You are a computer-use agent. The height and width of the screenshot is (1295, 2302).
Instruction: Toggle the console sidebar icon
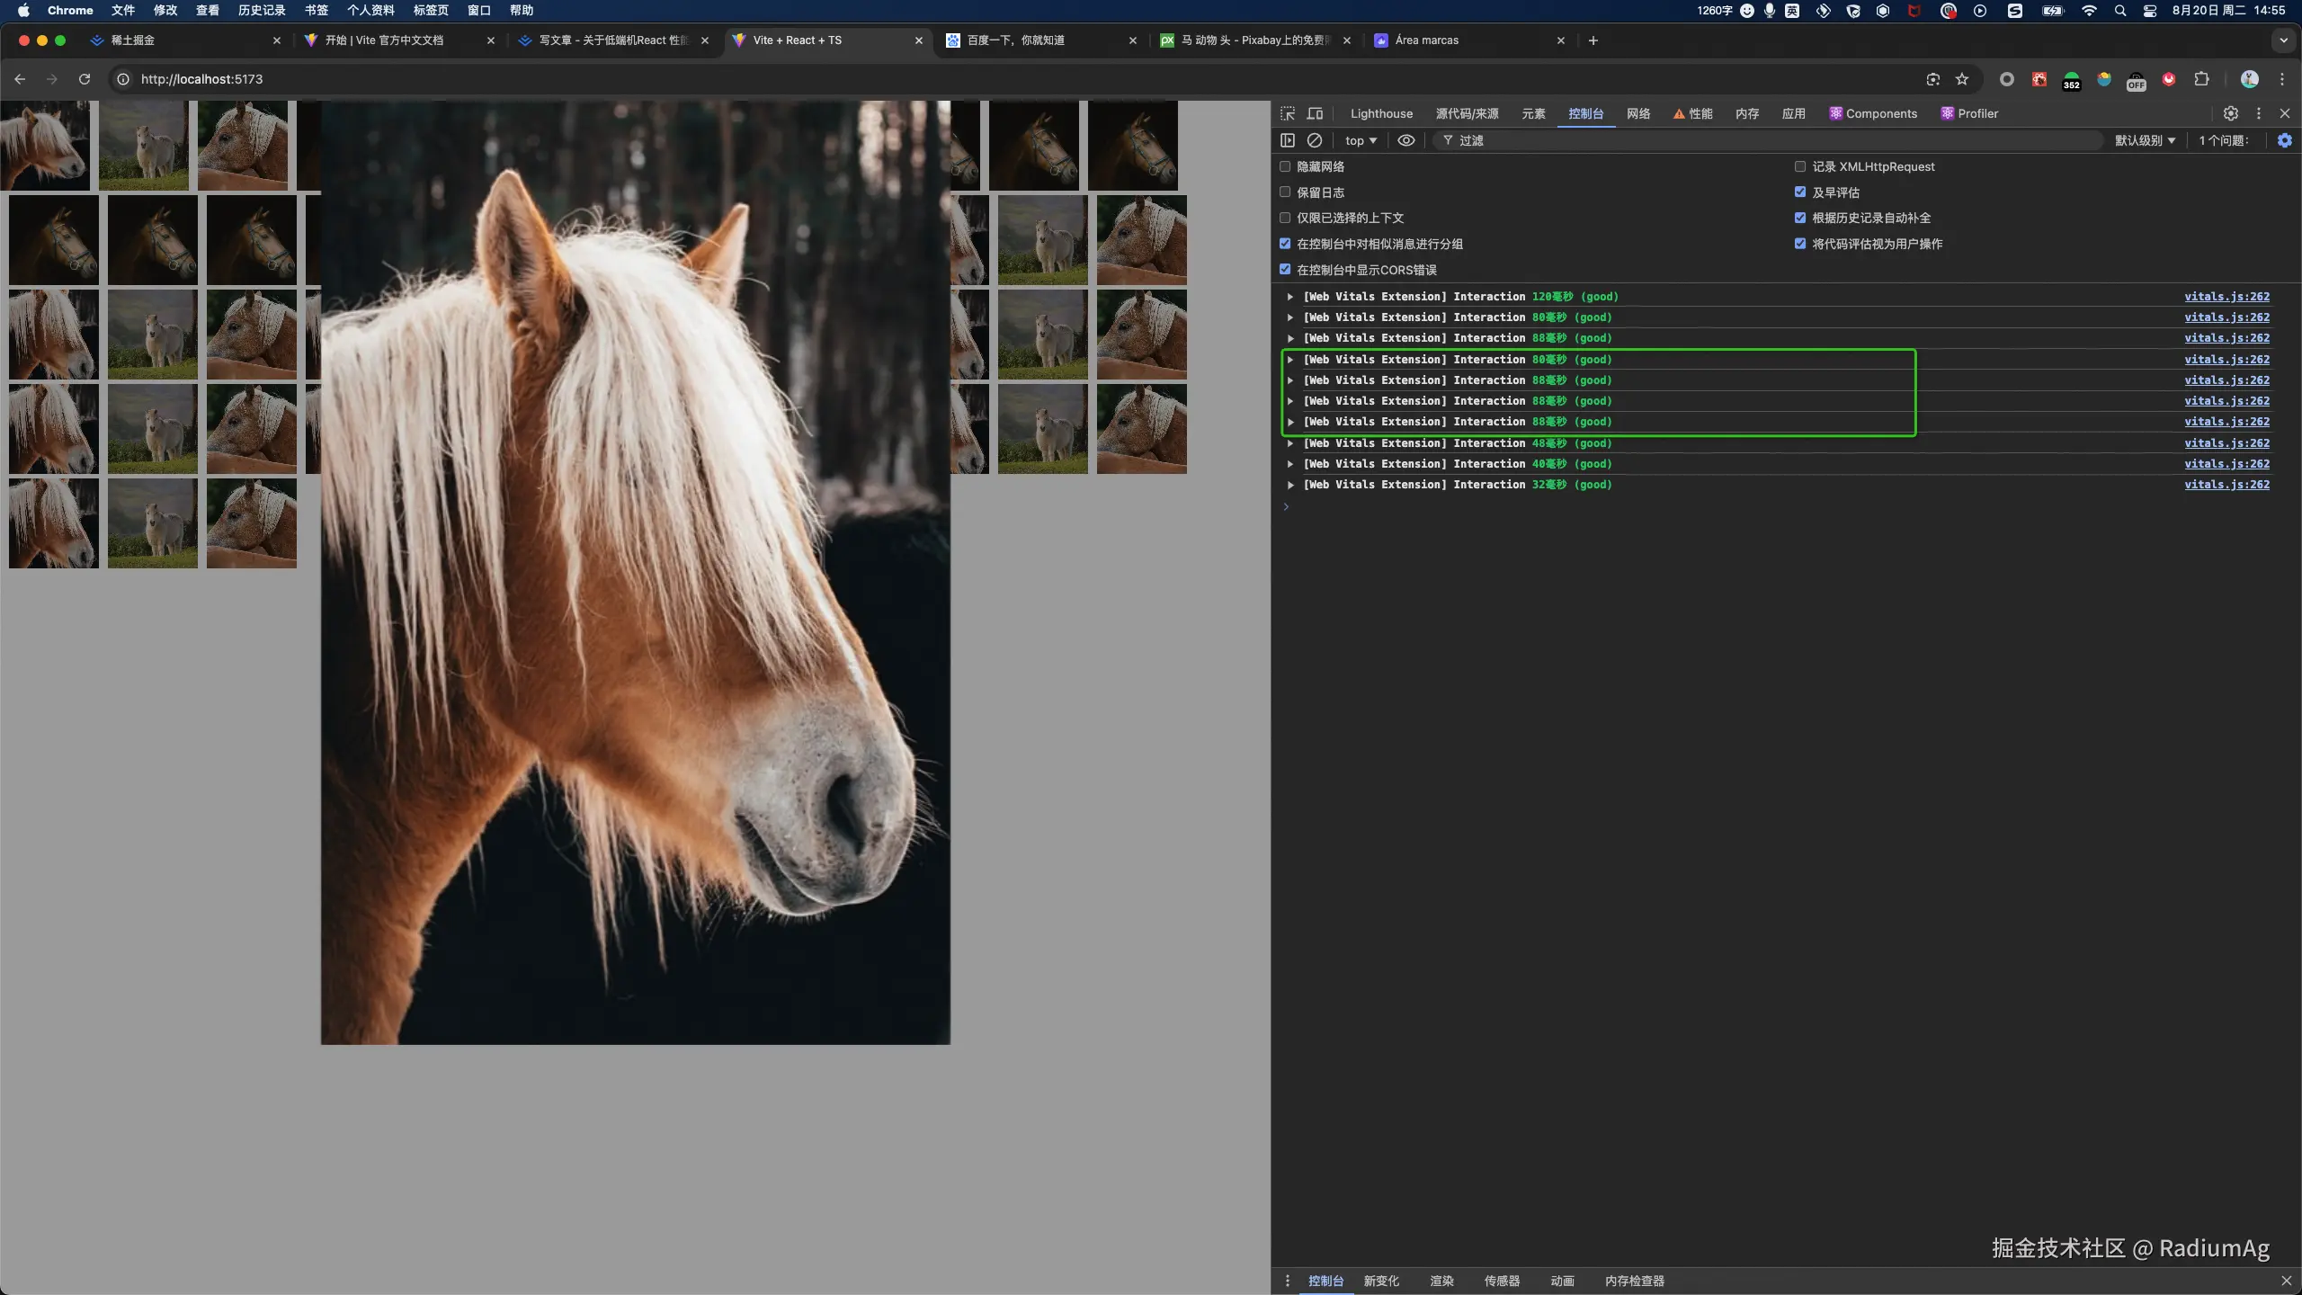[1288, 140]
